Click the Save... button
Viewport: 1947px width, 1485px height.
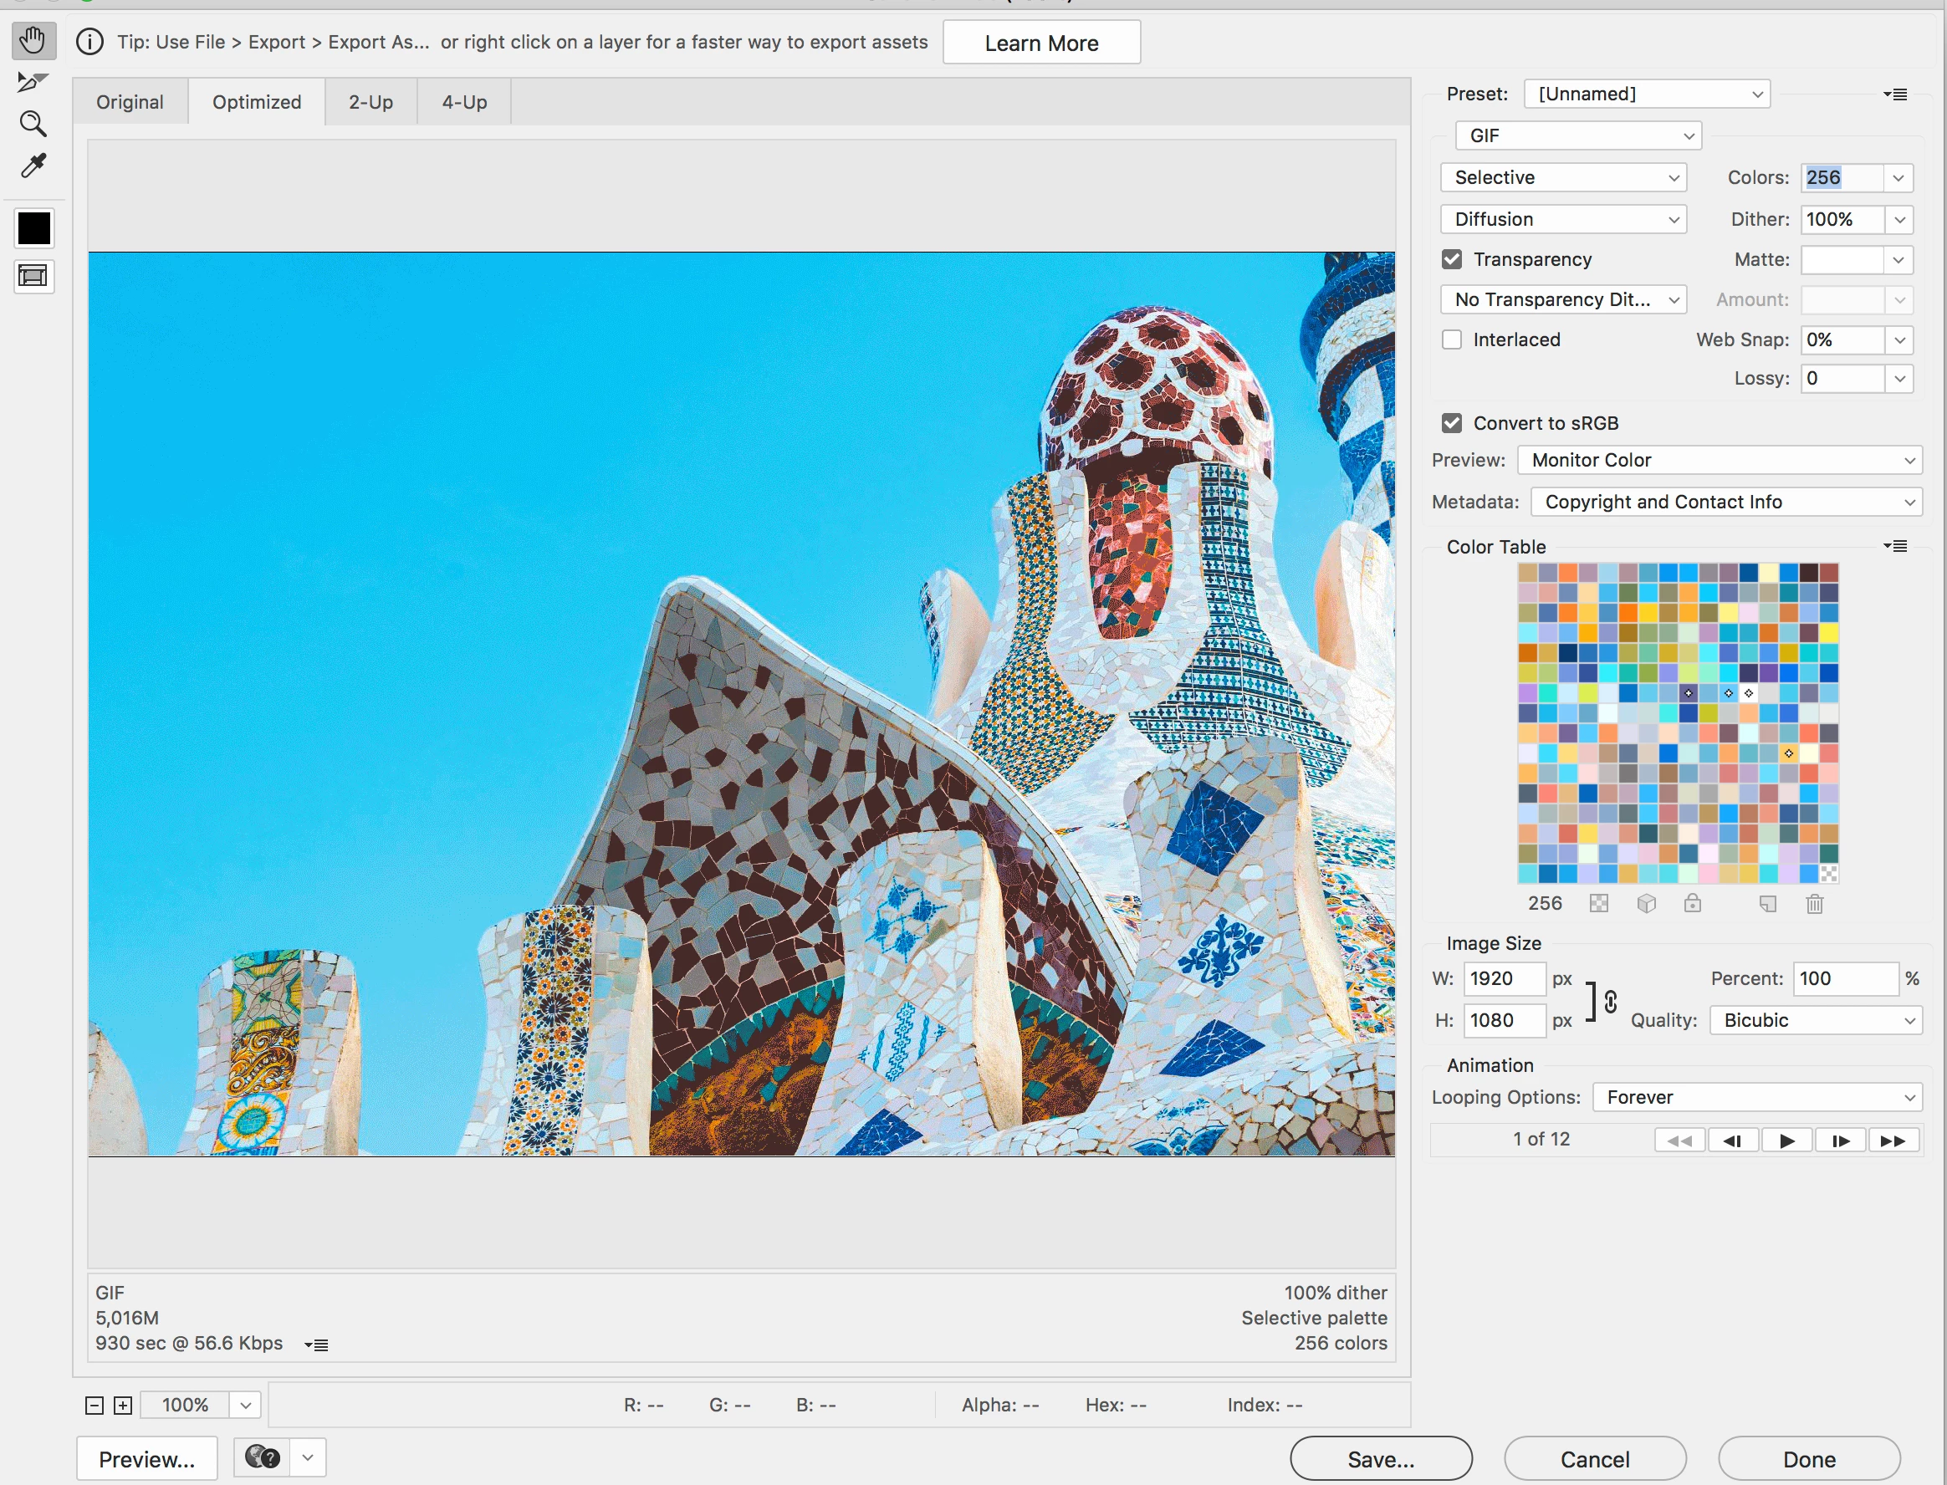point(1380,1459)
